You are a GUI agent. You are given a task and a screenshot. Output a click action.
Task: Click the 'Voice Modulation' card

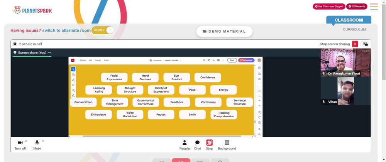coord(130,115)
